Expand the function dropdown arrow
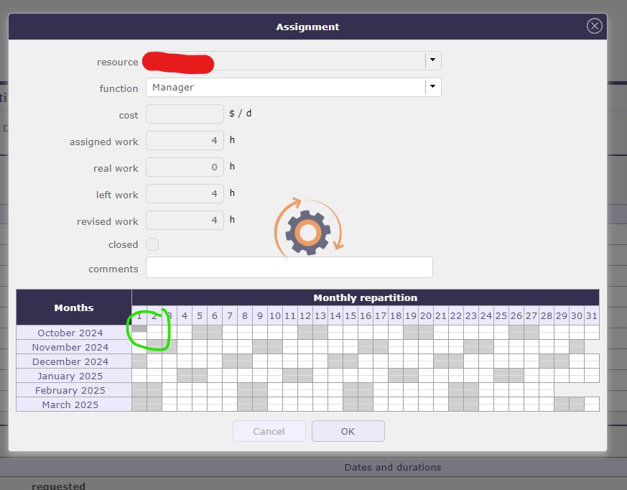The height and width of the screenshot is (490, 627). (x=432, y=87)
